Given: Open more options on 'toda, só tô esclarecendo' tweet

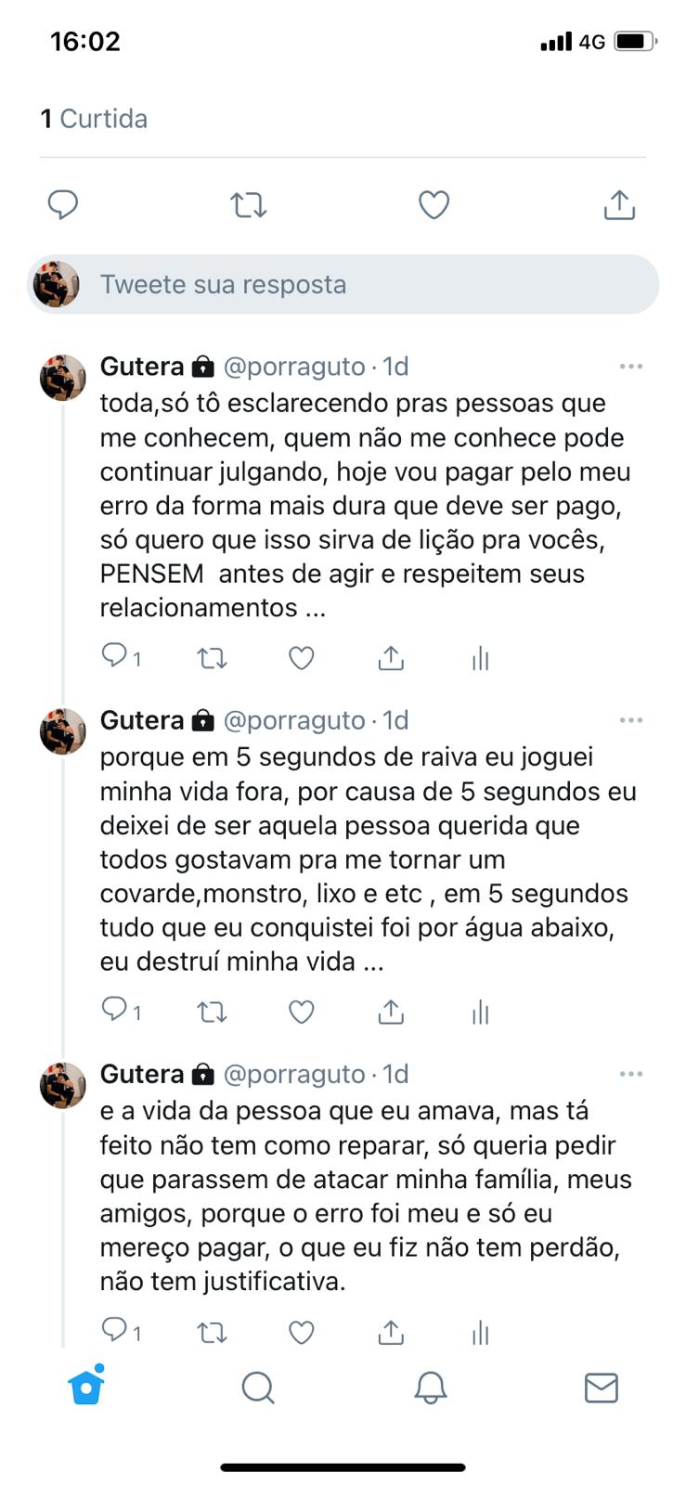Looking at the screenshot, I should 631,367.
